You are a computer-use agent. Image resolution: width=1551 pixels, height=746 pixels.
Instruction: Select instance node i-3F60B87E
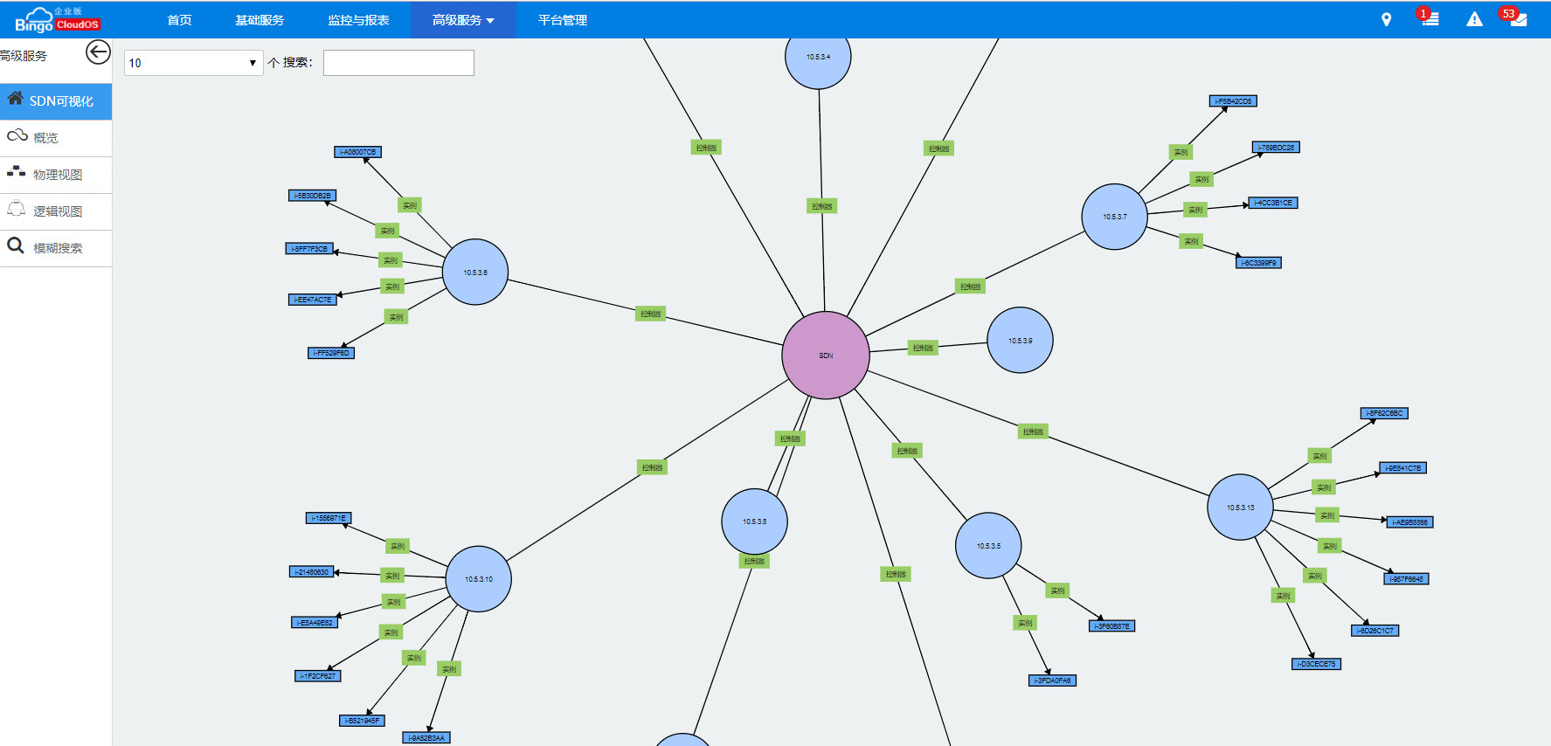click(x=1112, y=626)
